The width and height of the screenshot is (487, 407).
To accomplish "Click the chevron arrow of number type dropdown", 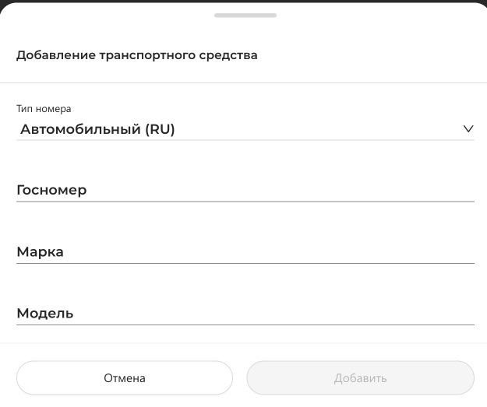I will pyautogui.click(x=468, y=129).
